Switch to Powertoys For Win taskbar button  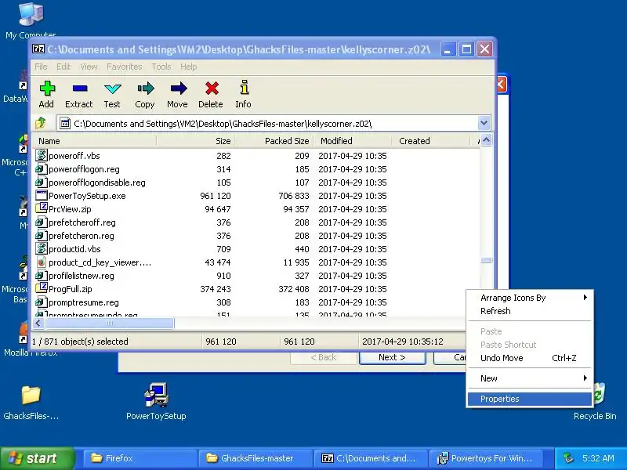[487, 458]
